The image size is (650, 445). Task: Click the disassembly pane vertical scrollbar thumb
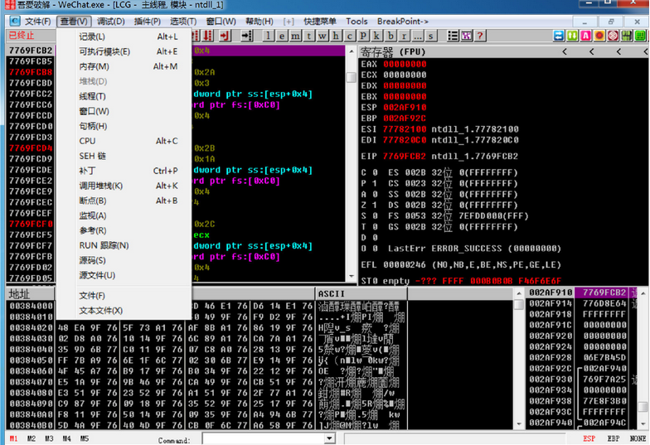(352, 78)
